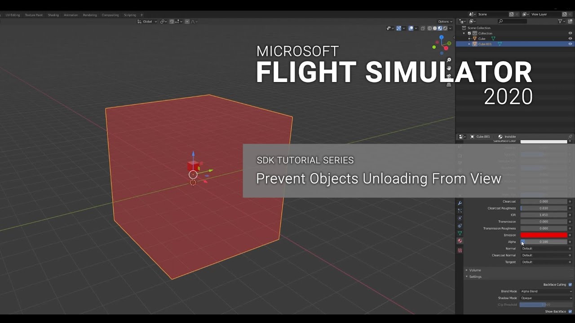575x323 pixels.
Task: Pin the properties editor context
Action: [570, 136]
